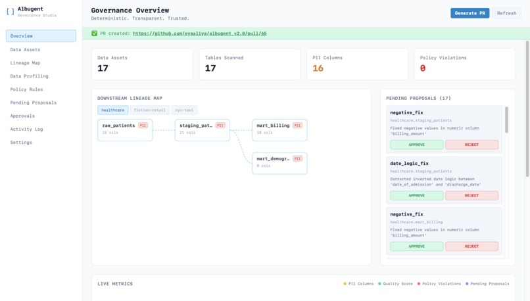
Task: Click the green checkmark PR created icon
Action: 94,33
